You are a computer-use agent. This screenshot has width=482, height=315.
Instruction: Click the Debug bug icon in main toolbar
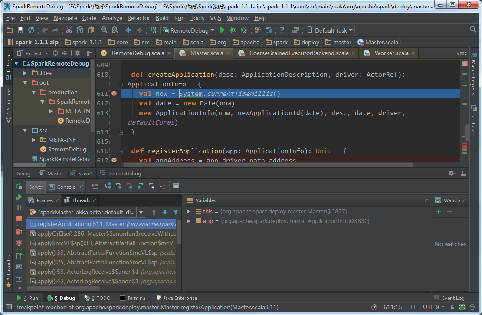tap(233, 30)
